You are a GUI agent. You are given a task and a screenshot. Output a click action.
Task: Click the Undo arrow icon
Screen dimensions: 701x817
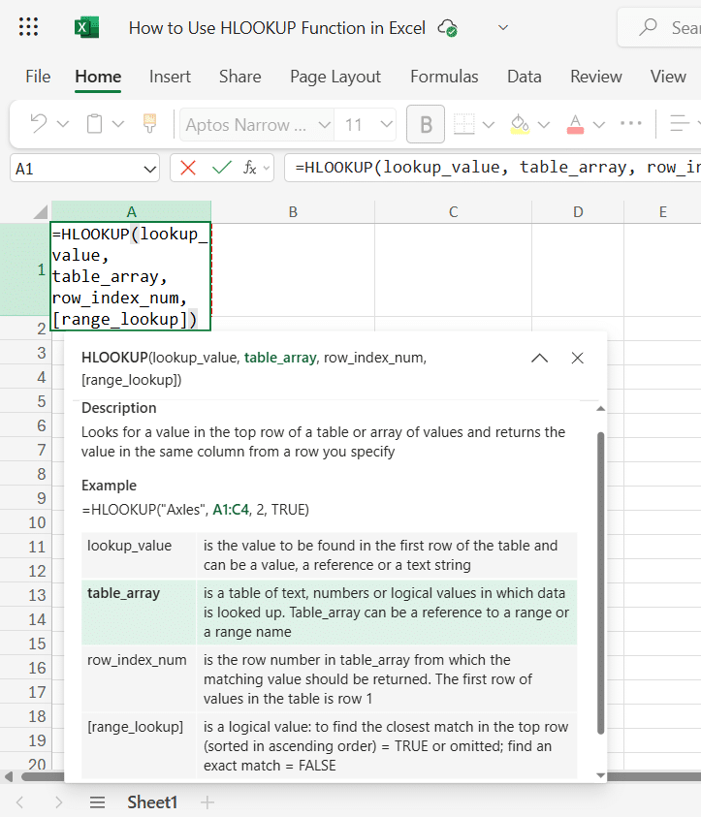pyautogui.click(x=38, y=124)
